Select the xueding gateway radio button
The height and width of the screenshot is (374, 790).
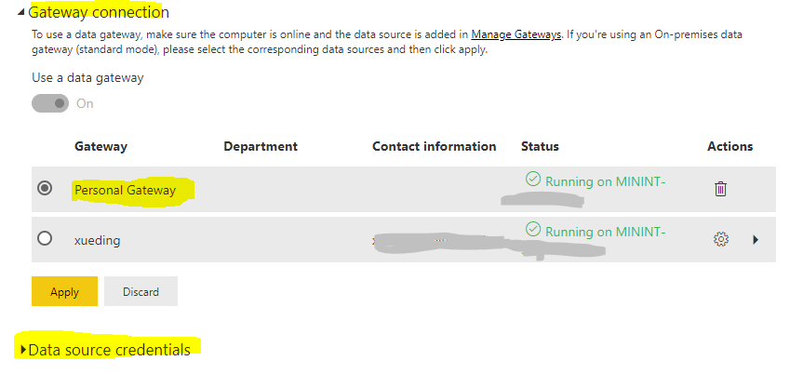[x=45, y=238]
